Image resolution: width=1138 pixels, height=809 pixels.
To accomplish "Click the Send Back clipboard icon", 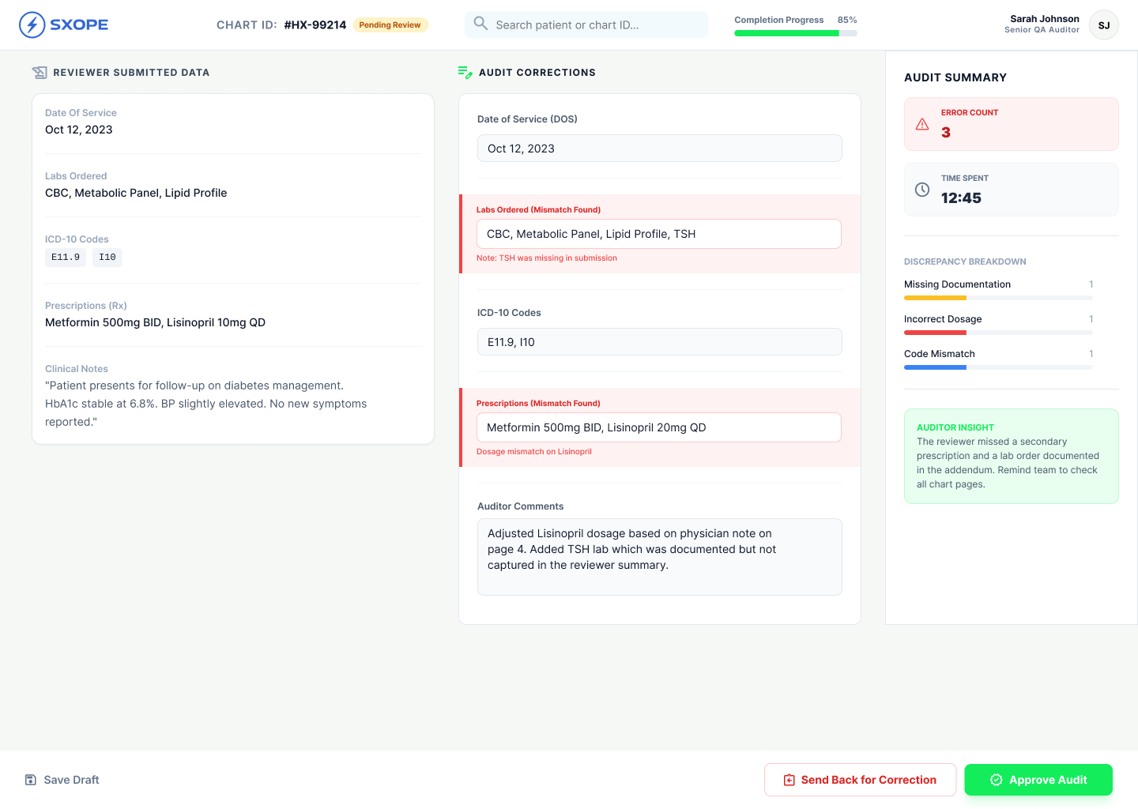I will pos(789,780).
